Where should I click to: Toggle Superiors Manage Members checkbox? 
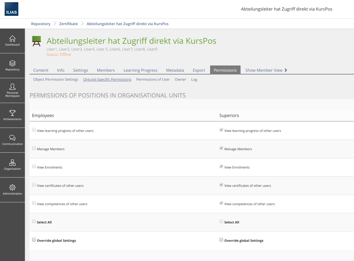[x=221, y=148]
